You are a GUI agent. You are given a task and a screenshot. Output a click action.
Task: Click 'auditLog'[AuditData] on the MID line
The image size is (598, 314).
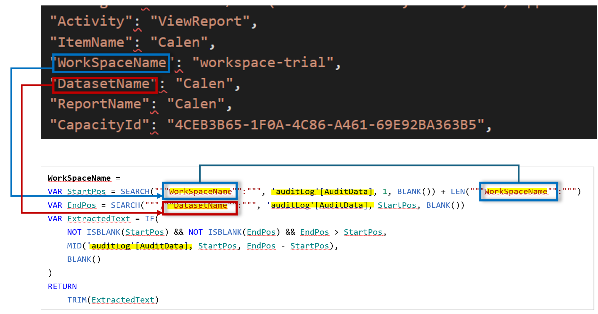tap(140, 246)
